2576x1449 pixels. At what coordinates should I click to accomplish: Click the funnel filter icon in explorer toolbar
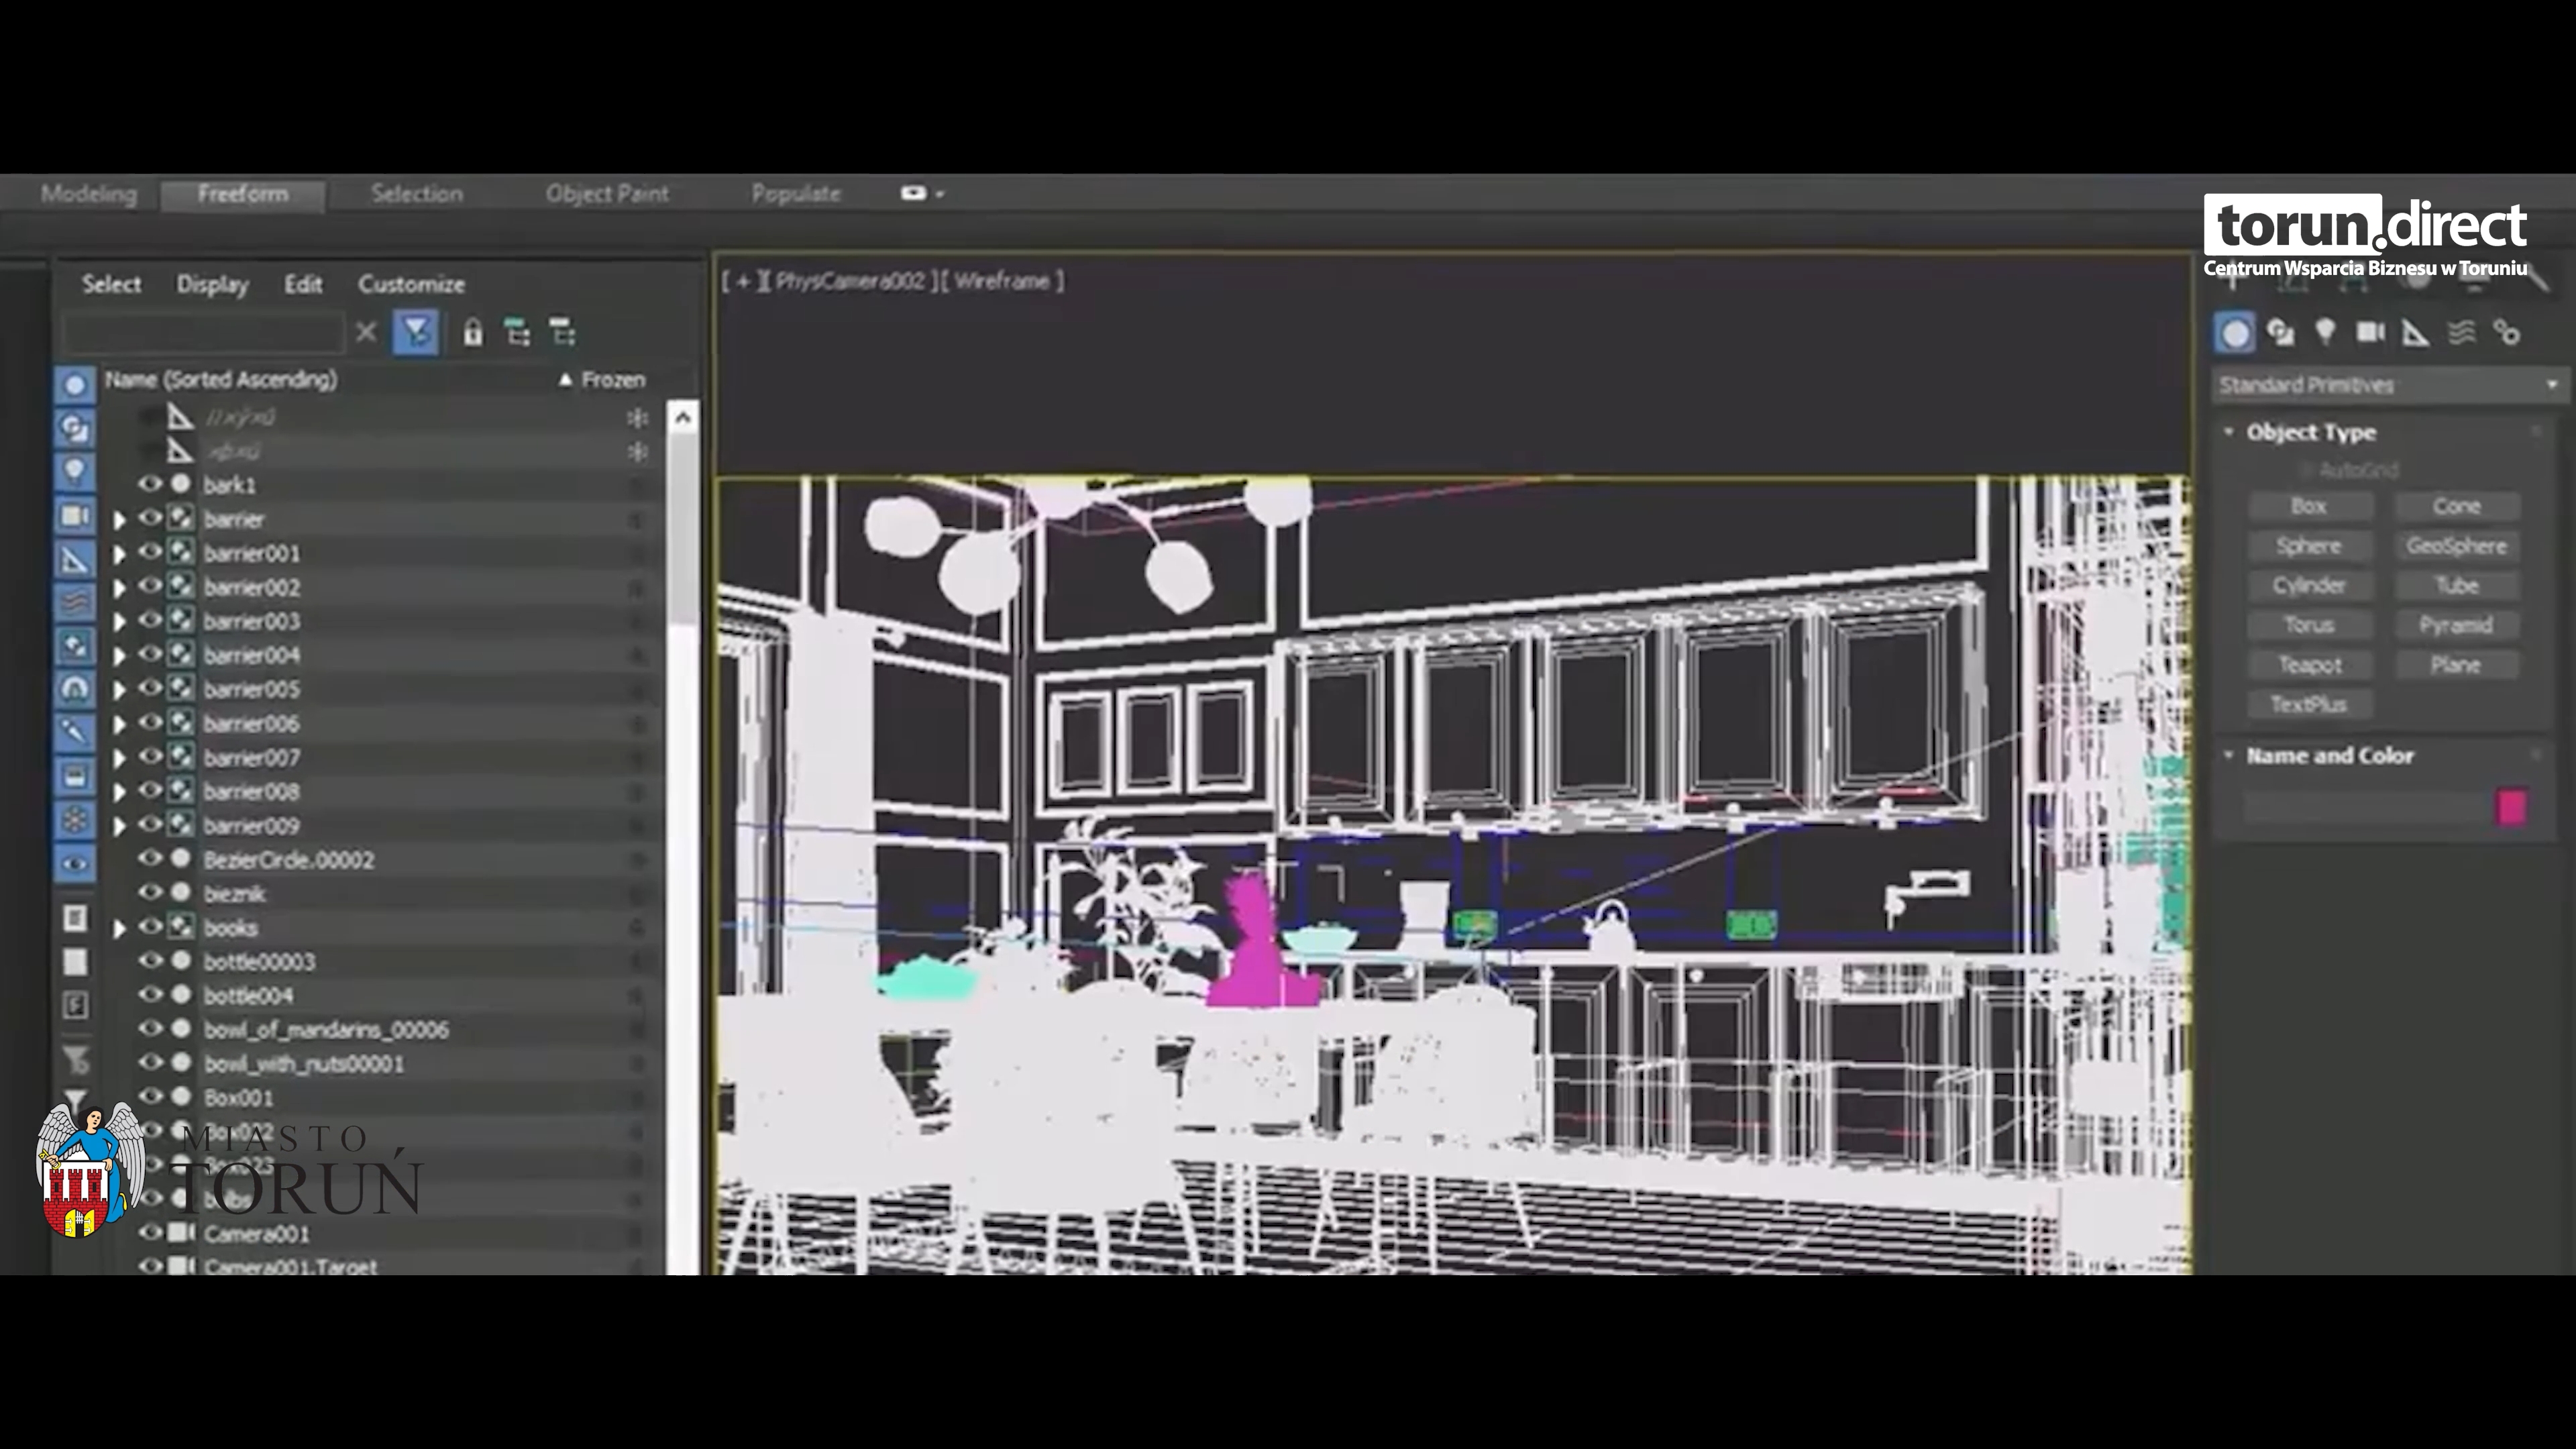pos(416,333)
